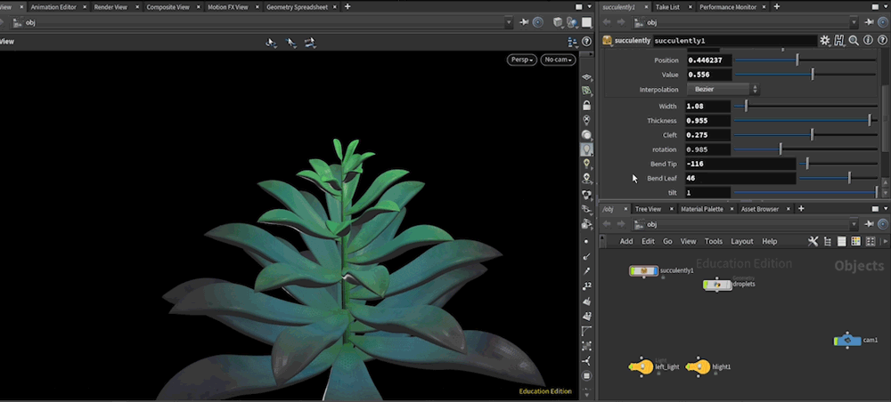Click the parameter pane pin icon

pyautogui.click(x=870, y=22)
